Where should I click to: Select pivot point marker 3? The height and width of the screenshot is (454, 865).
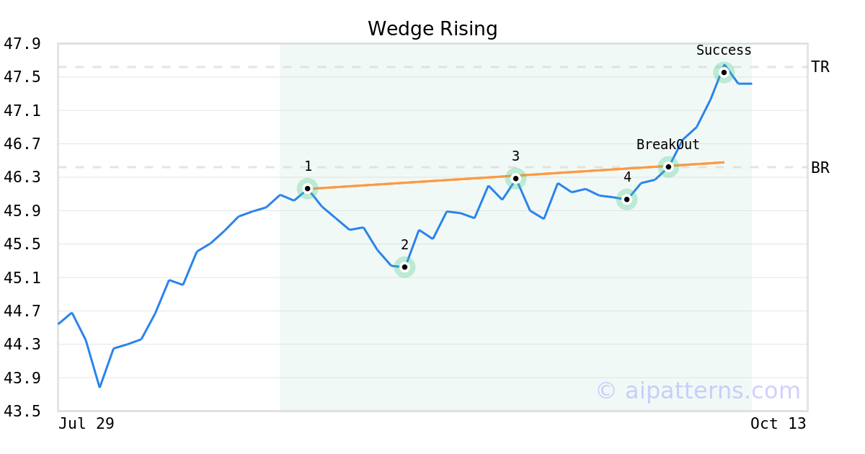515,178
